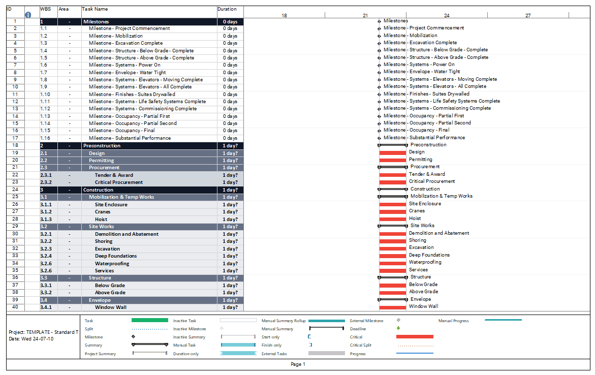The width and height of the screenshot is (595, 375).
Task: Click the information indicator column header icon
Action: (28, 14)
